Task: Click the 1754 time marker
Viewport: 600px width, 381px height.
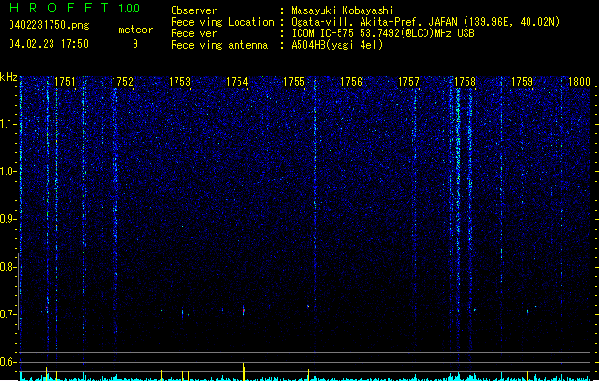Action: (x=237, y=82)
